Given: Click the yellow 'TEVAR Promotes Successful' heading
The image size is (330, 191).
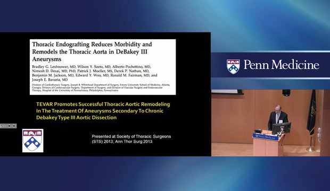Looking at the screenshot, I should click(x=103, y=111).
